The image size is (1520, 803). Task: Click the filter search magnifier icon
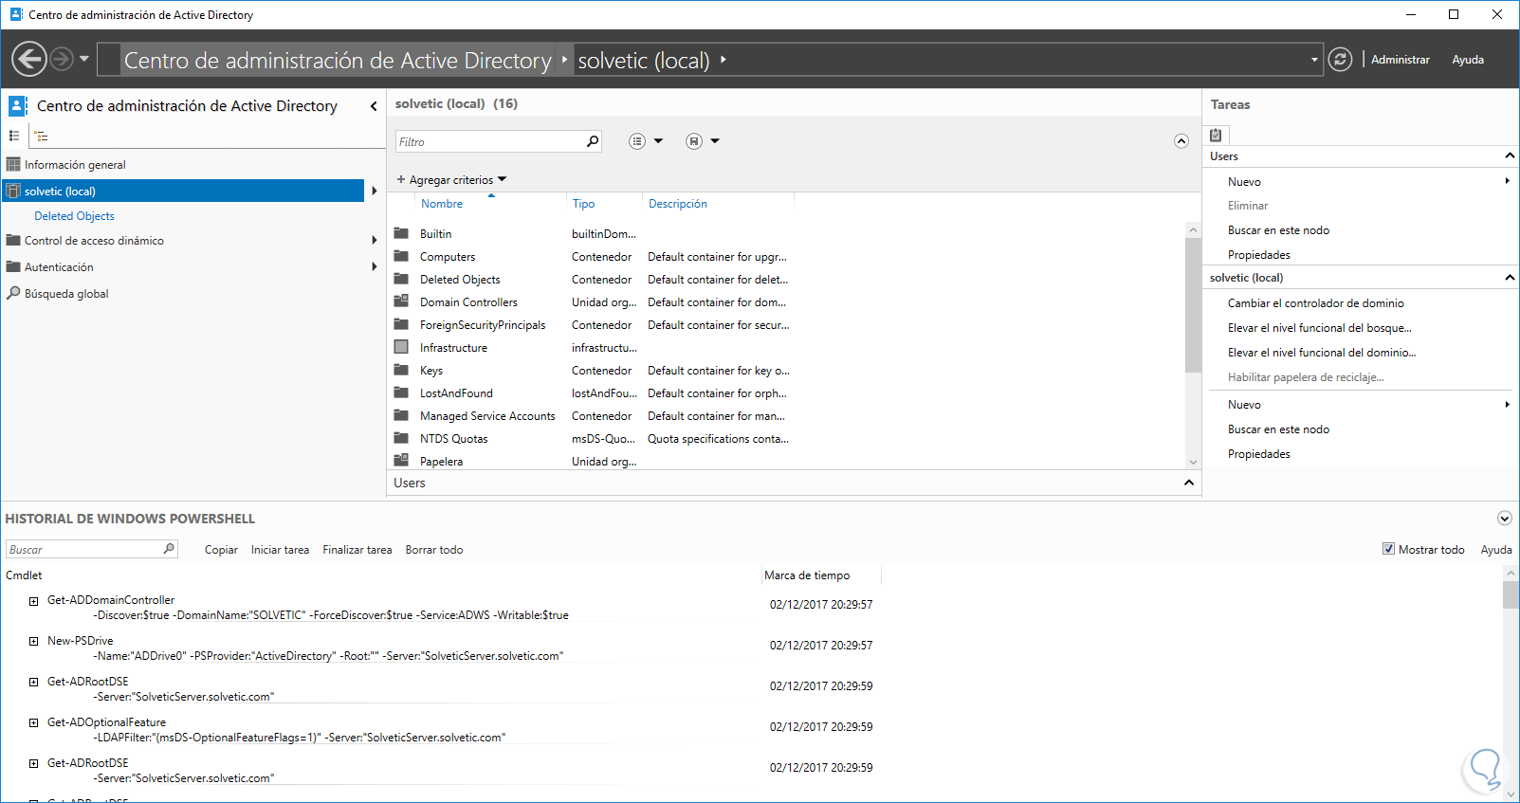pos(593,141)
